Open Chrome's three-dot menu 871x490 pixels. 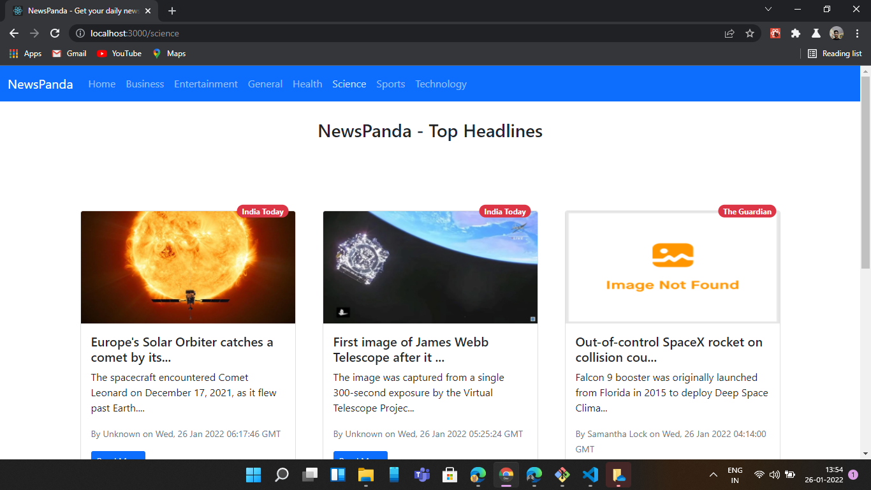857,33
